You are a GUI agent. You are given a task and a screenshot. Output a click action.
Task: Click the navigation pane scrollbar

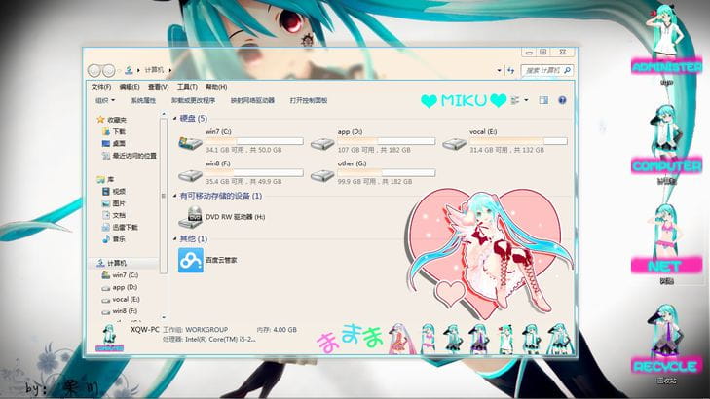click(164, 196)
